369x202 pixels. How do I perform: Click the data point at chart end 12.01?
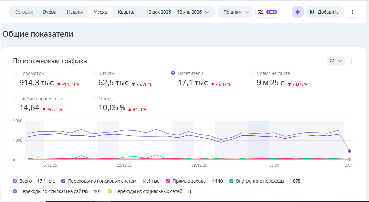coord(349,151)
